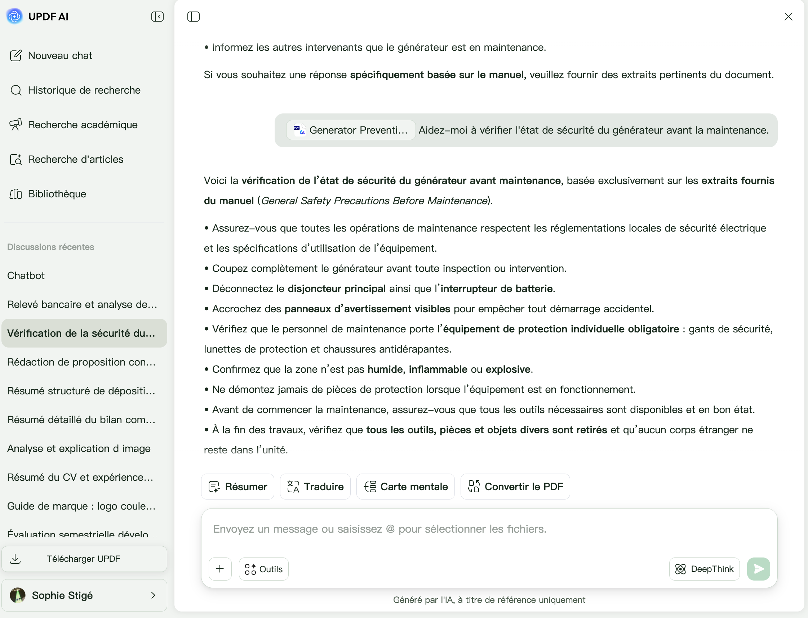This screenshot has height=618, width=808.
Task: Open Analyse et explication d image
Action: [84, 448]
